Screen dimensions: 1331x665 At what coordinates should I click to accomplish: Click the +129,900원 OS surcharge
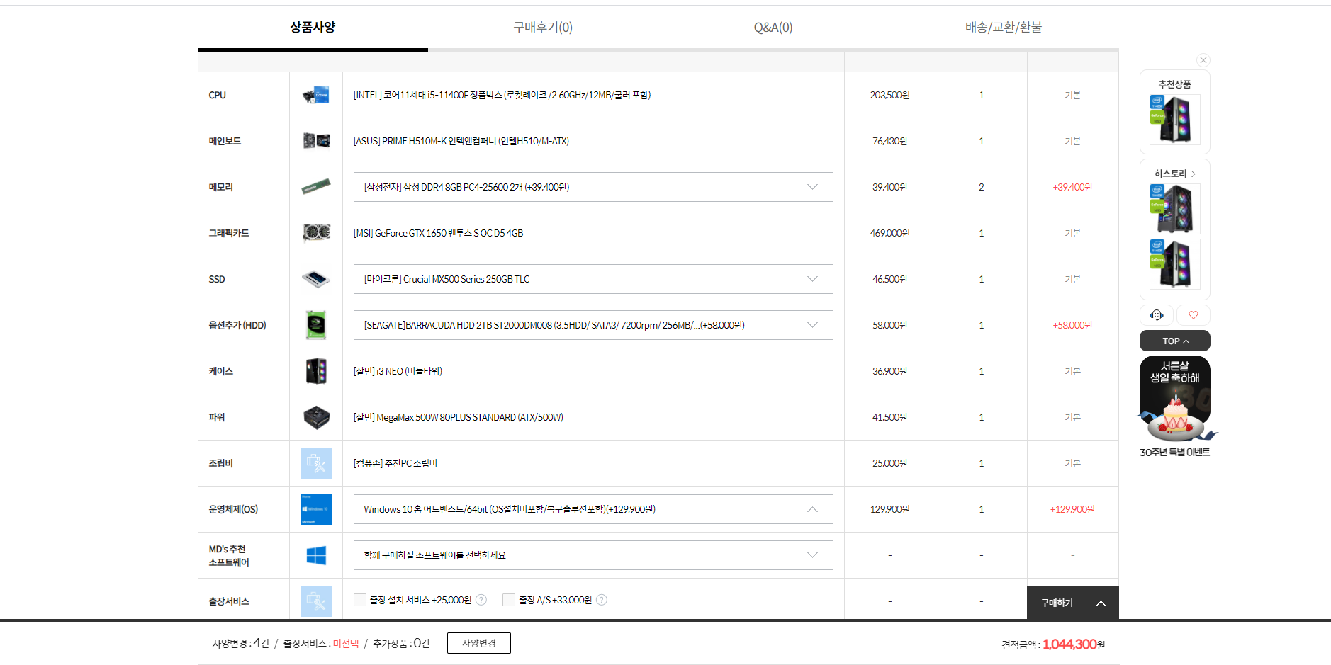click(x=1072, y=509)
